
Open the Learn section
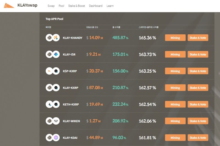(110, 6)
